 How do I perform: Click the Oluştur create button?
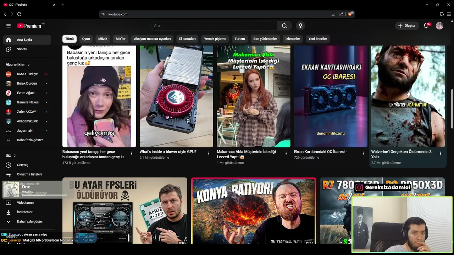pos(407,25)
